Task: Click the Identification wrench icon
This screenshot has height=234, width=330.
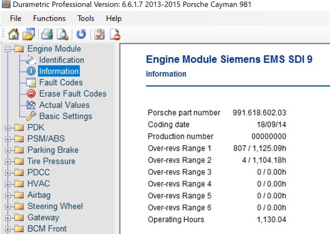Action: pyautogui.click(x=31, y=60)
